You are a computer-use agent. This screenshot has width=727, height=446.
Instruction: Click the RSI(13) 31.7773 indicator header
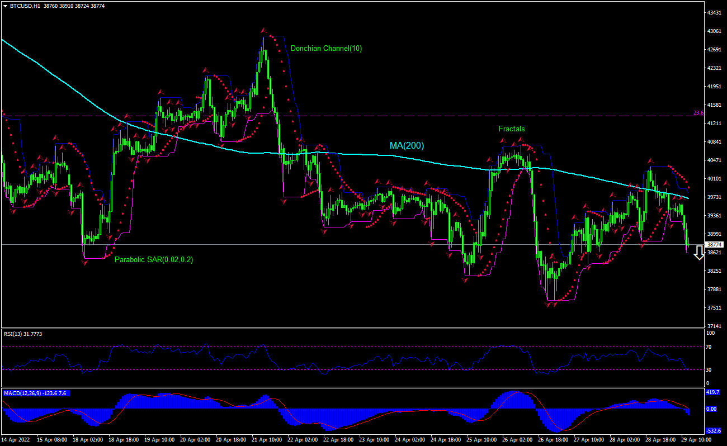pyautogui.click(x=22, y=333)
